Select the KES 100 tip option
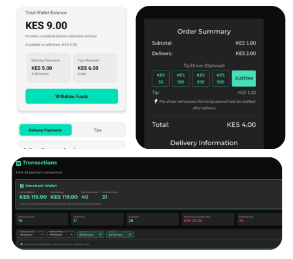Screen dimensions: 293x259 point(181,78)
